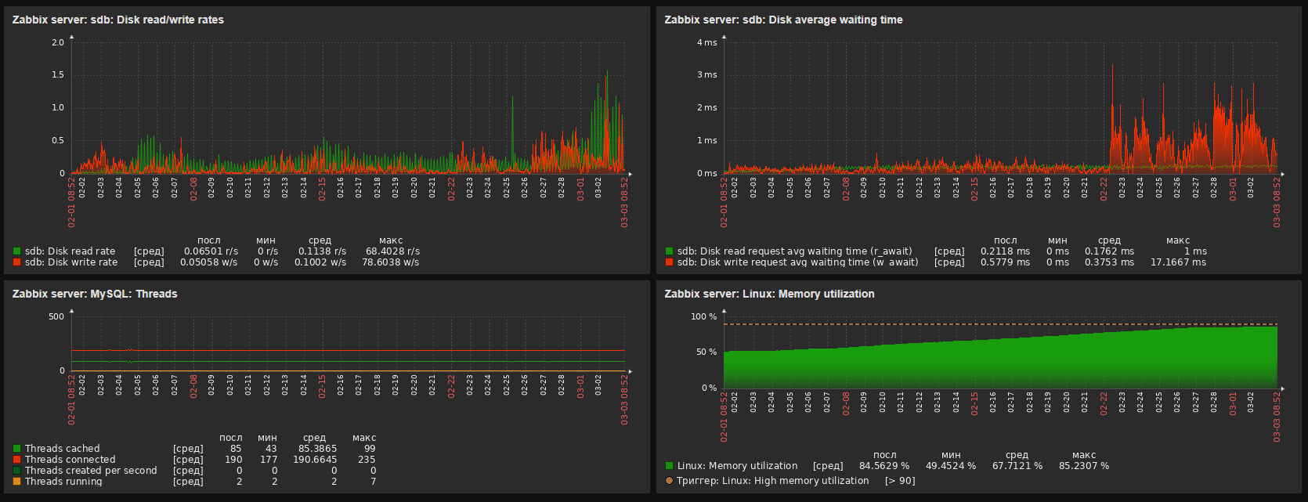
Task: Click the memory average value '67.7121 %'
Action: [1017, 466]
